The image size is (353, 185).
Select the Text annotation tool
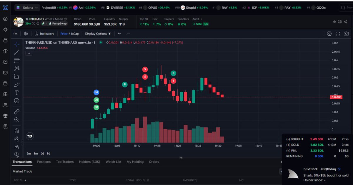pos(17,93)
